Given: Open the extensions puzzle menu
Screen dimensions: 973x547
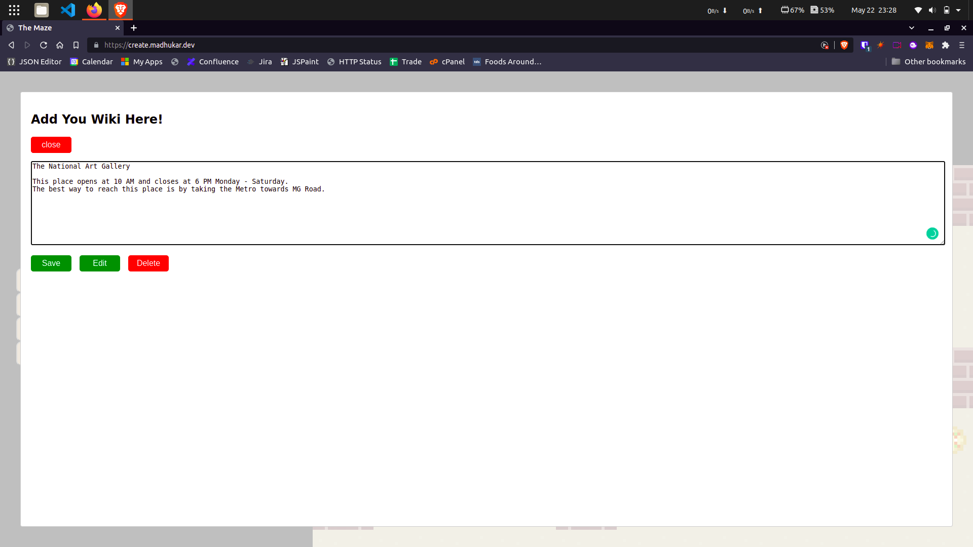Looking at the screenshot, I should click(946, 45).
